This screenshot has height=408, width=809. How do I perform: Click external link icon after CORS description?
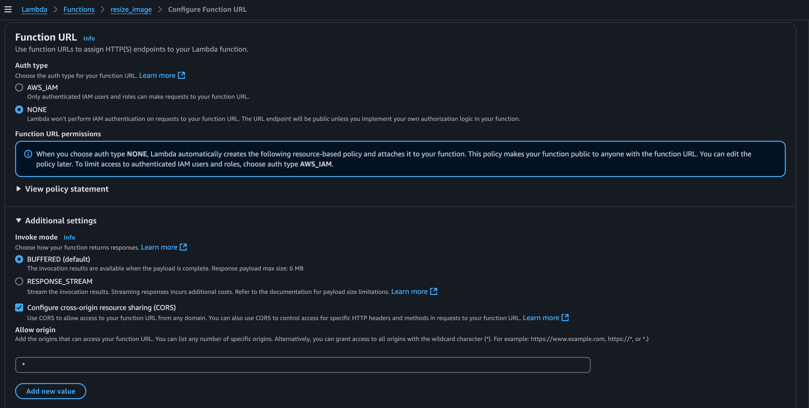click(x=565, y=318)
